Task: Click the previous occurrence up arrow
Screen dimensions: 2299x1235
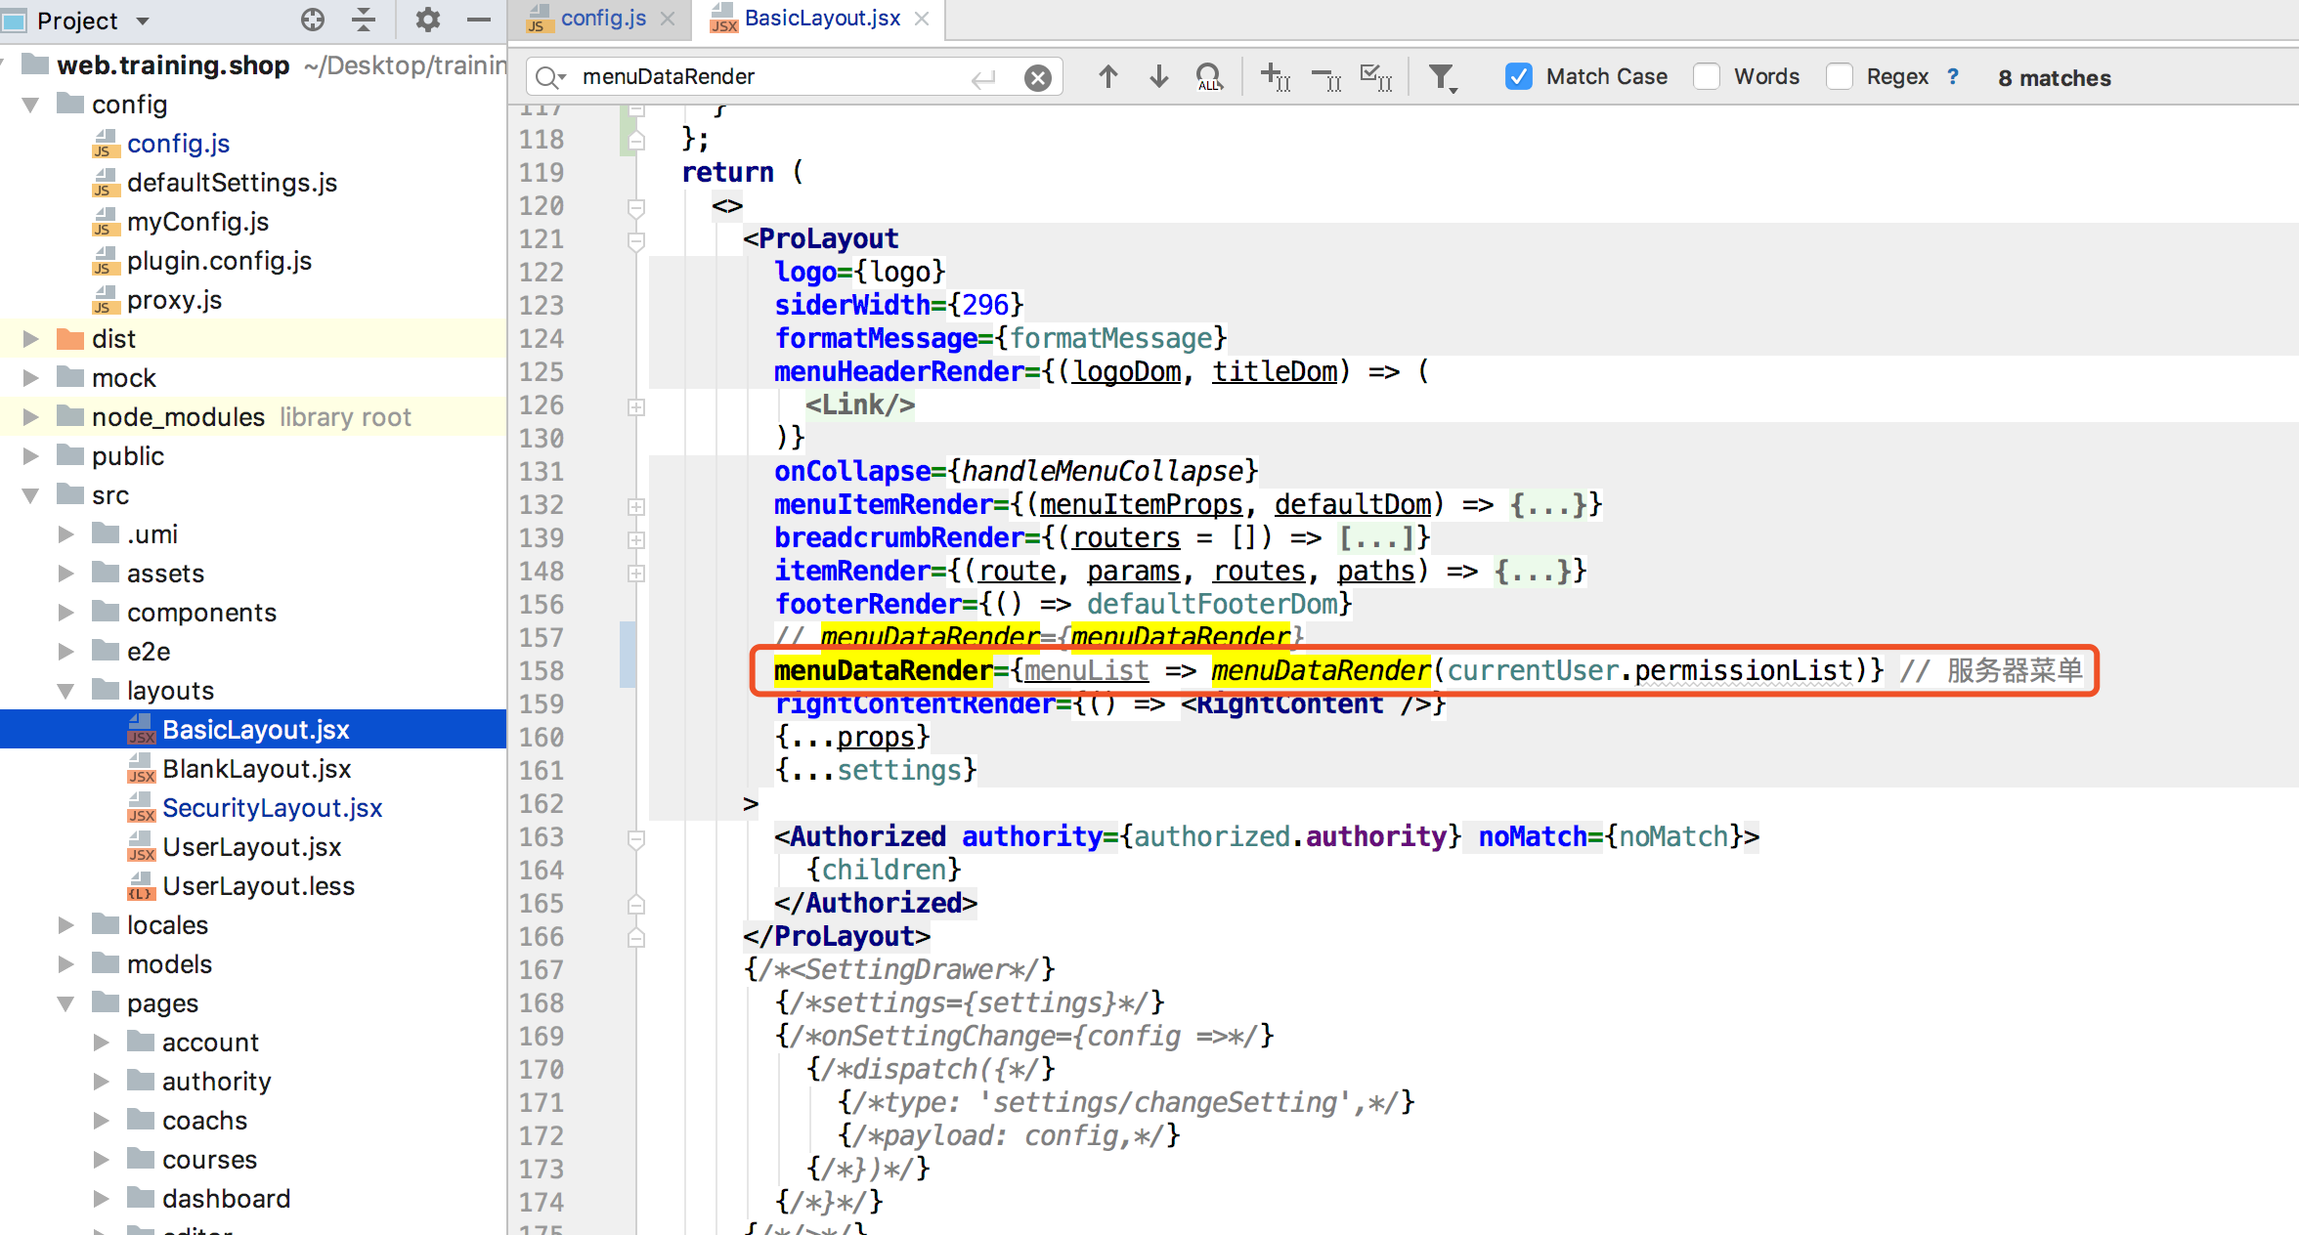Action: [x=1107, y=76]
